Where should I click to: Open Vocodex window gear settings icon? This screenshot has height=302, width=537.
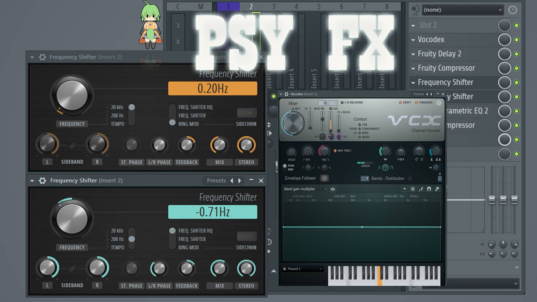[286, 94]
